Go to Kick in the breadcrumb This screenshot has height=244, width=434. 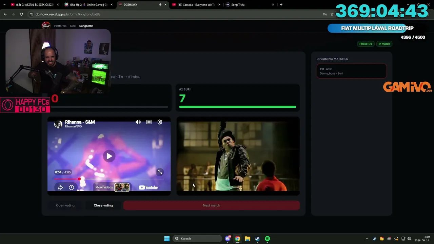click(73, 26)
